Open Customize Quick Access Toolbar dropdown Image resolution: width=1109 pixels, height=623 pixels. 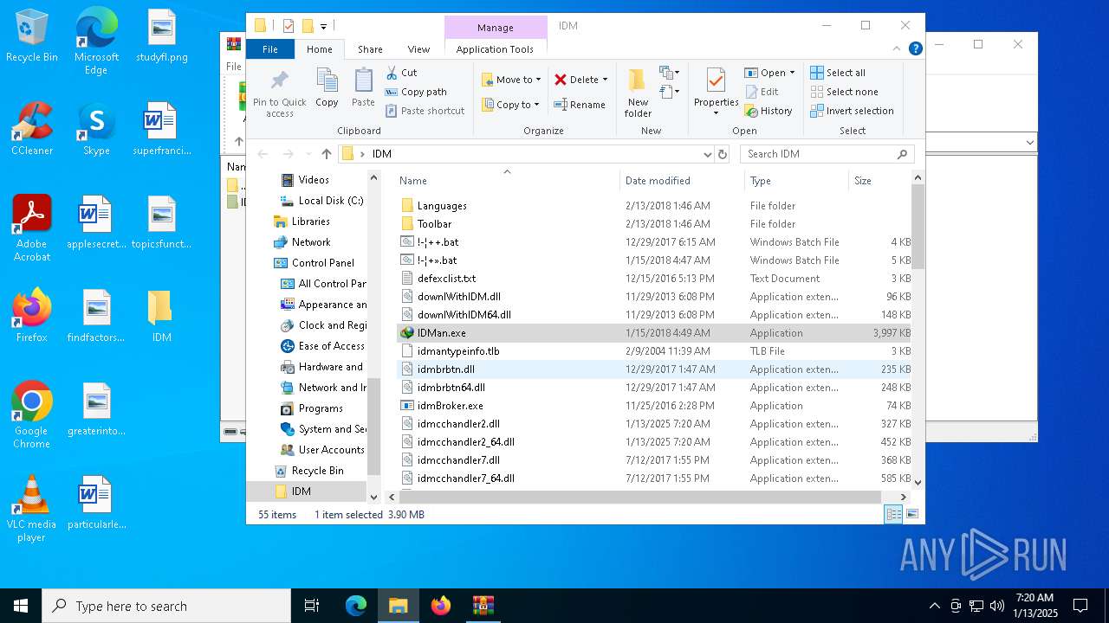(323, 26)
